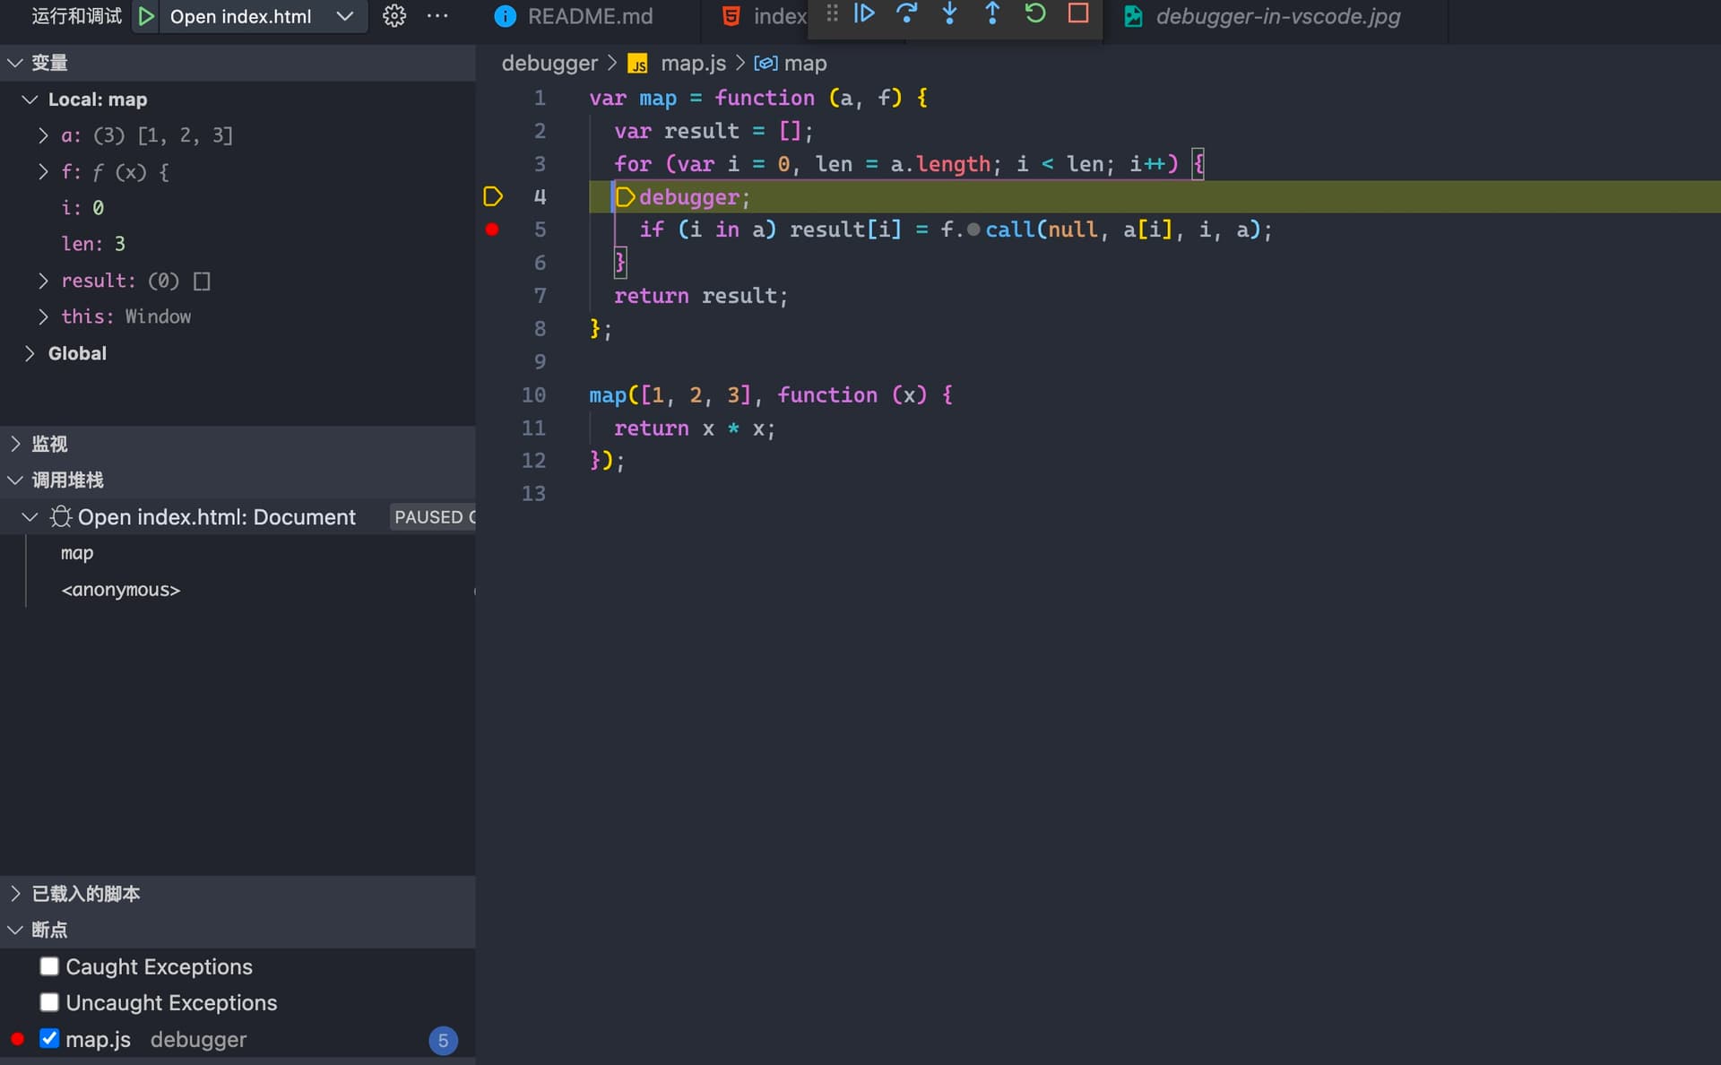
Task: Click the breakpoint count badge showing 5
Action: [x=443, y=1040]
